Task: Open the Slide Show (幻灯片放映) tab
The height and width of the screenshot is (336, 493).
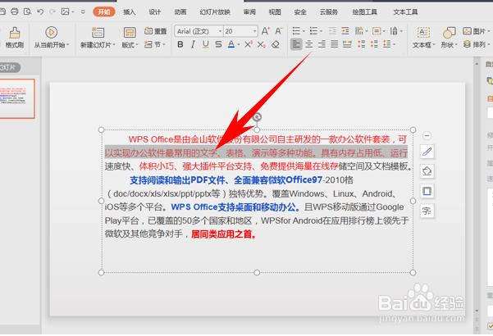Action: (215, 12)
